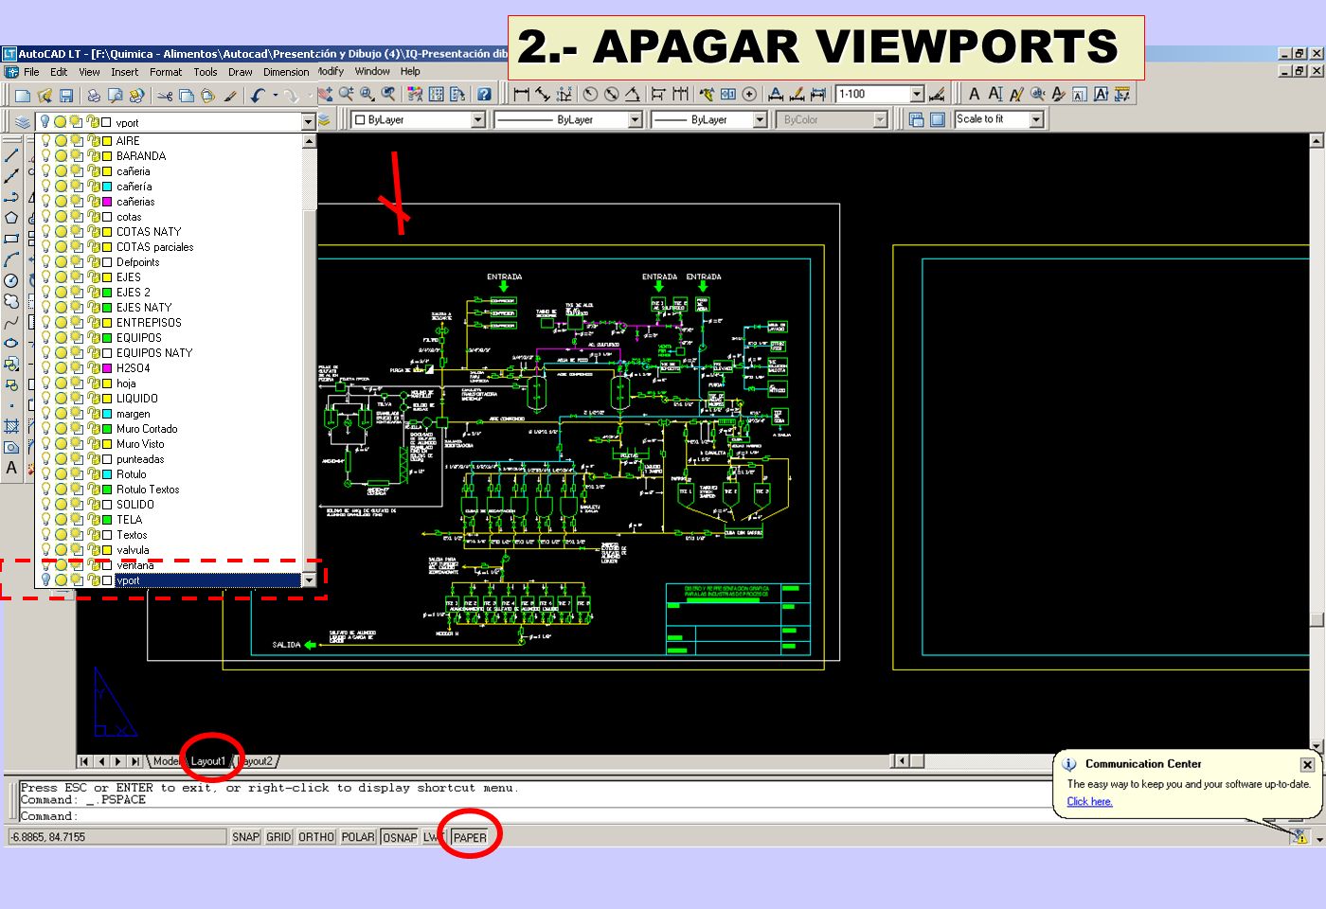Open the File menu
Screen dimensions: 1326x909
(x=31, y=72)
